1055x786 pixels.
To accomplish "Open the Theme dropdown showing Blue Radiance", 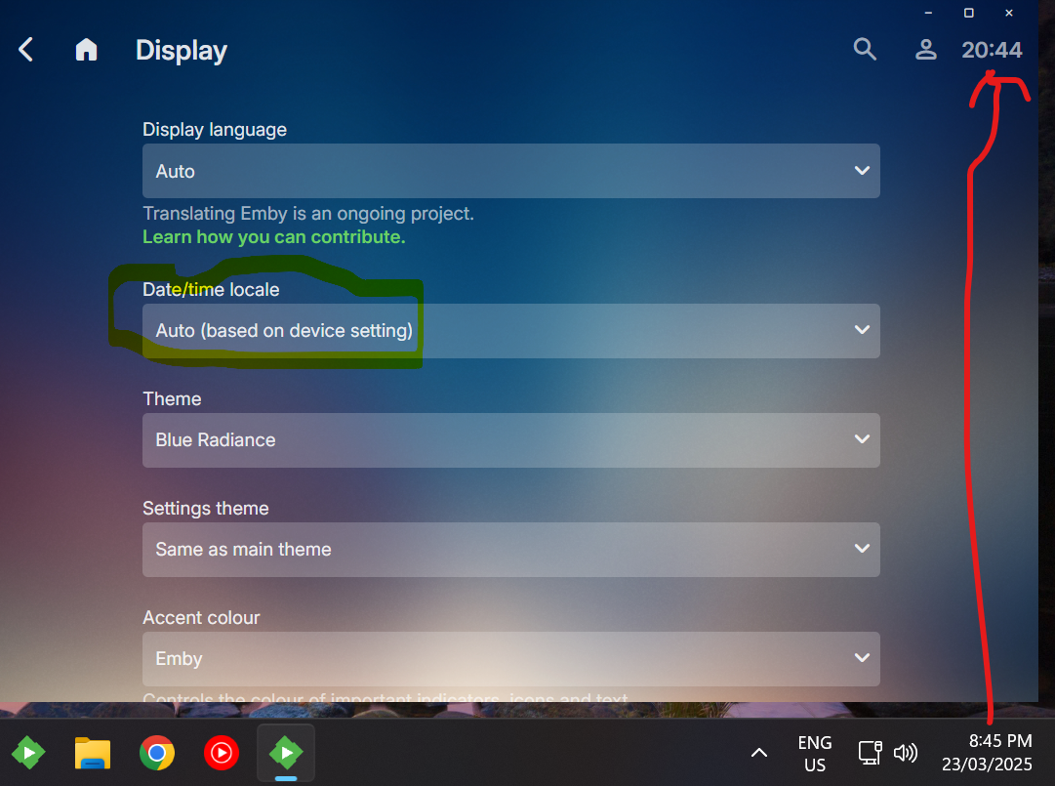I will coord(510,440).
